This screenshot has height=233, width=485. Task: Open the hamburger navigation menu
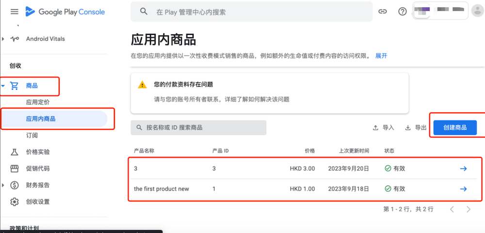pyautogui.click(x=14, y=12)
